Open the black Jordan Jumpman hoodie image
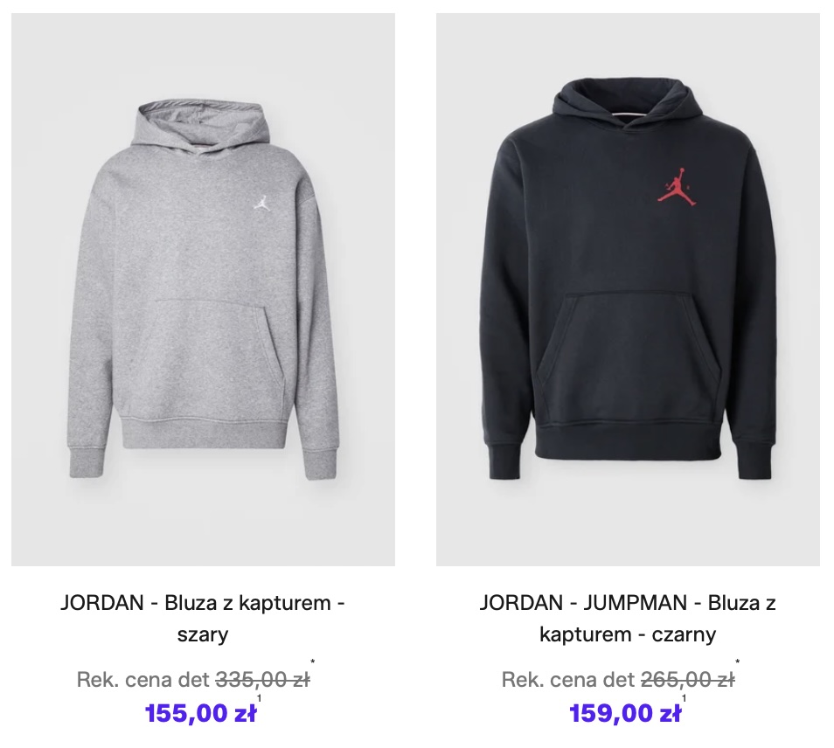 [628, 290]
